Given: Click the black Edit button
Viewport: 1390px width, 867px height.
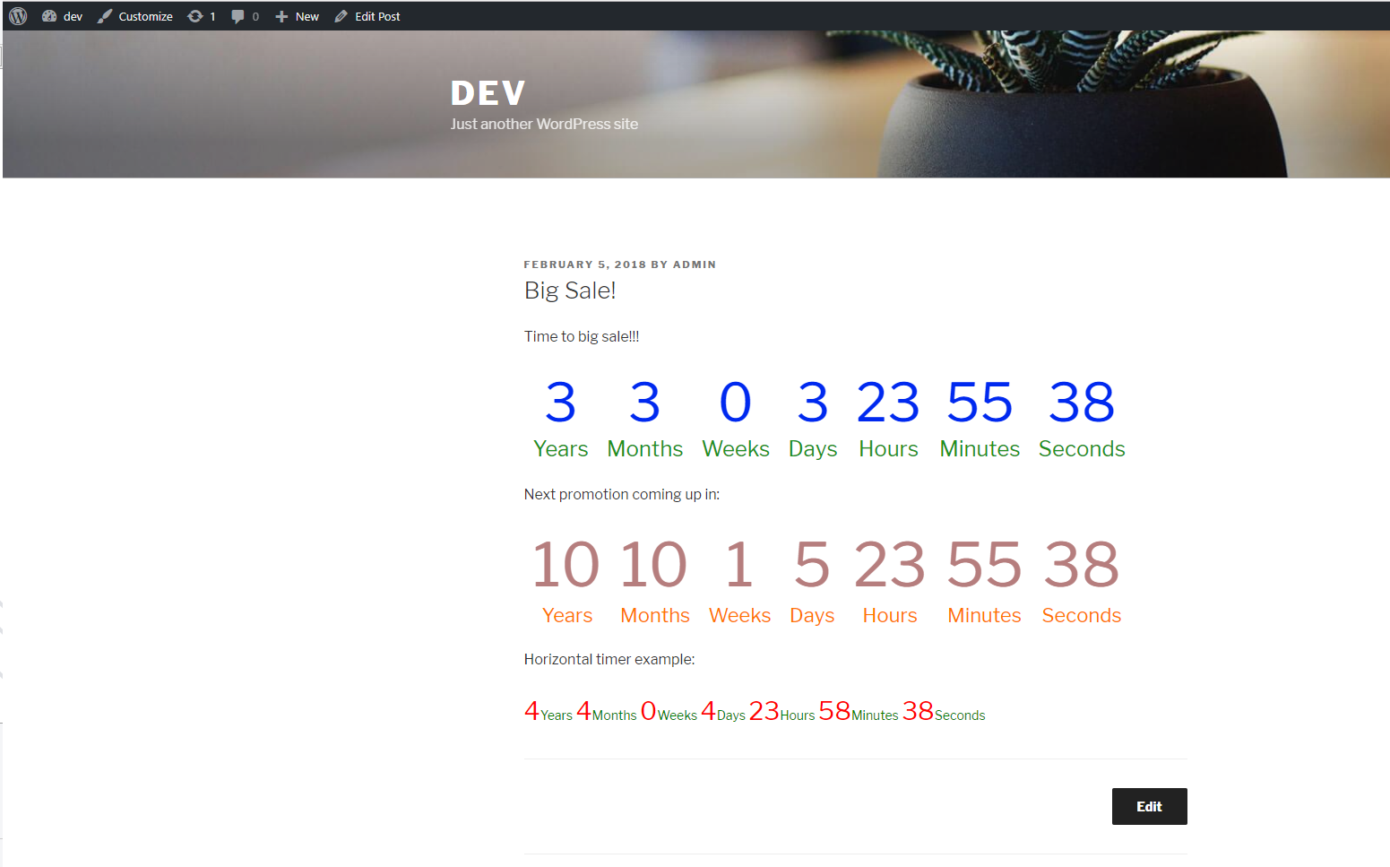Looking at the screenshot, I should (1149, 806).
